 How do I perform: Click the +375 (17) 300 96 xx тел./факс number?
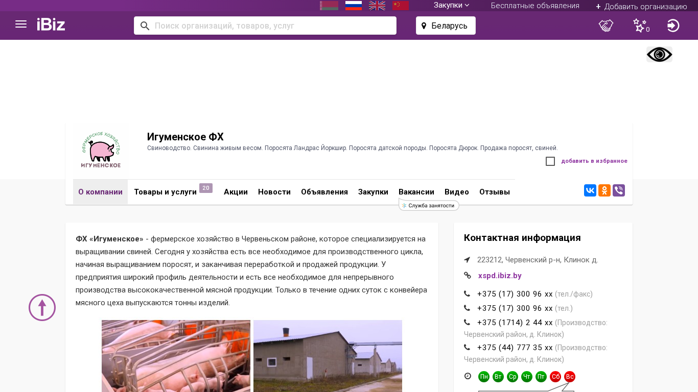(x=515, y=294)
